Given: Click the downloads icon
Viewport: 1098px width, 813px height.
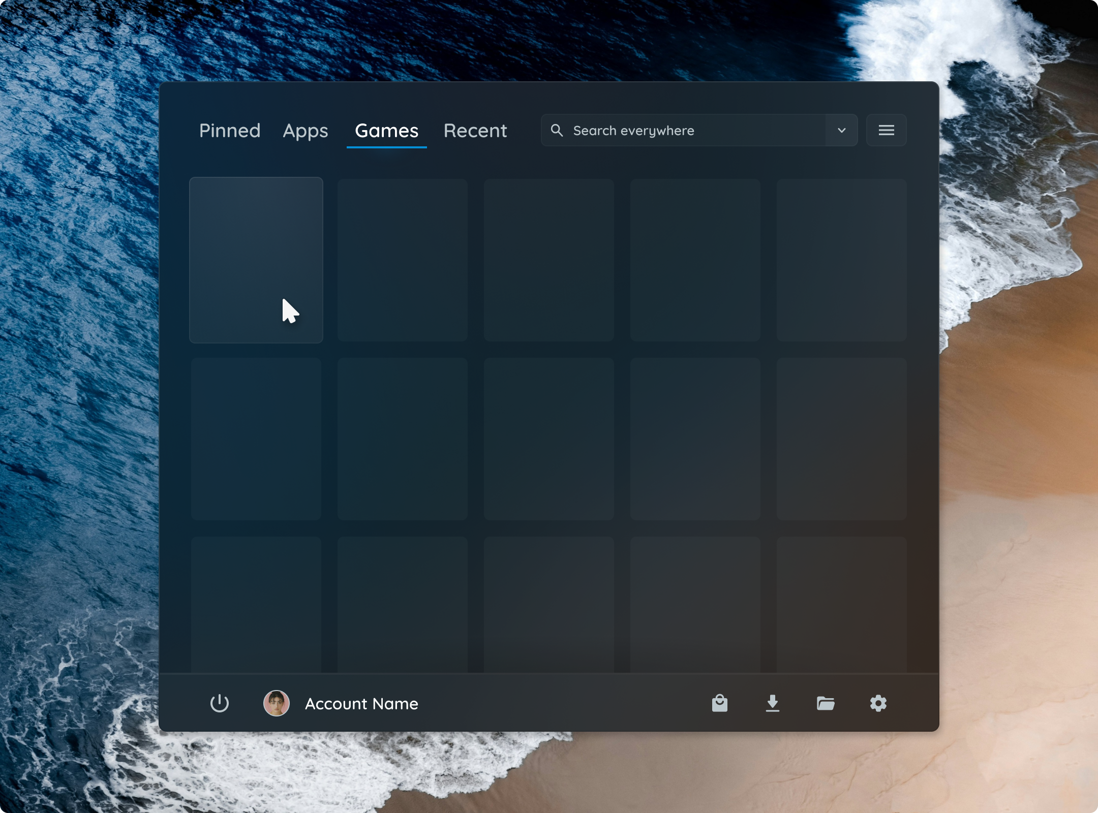Looking at the screenshot, I should [x=773, y=703].
